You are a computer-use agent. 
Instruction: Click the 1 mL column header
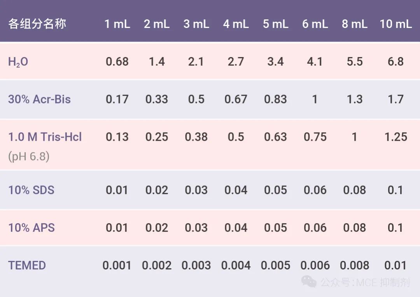tap(117, 24)
